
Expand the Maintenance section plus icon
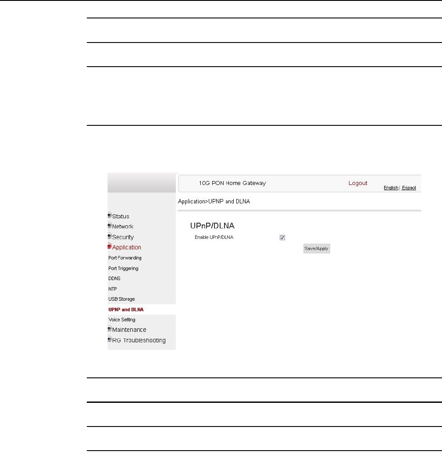(110, 329)
